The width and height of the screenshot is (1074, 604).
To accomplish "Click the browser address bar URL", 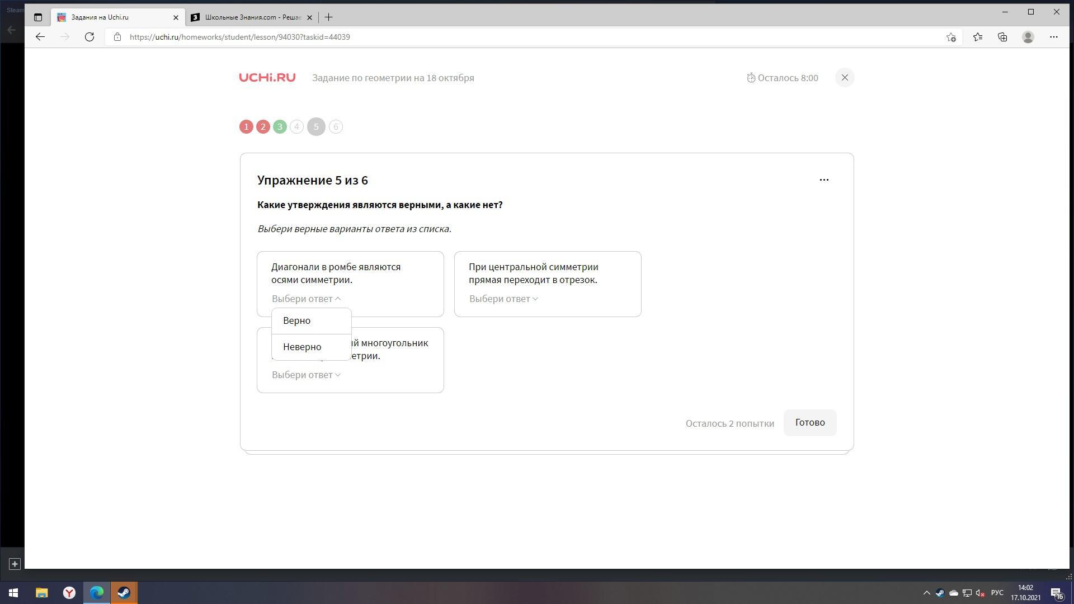I will coord(239,37).
